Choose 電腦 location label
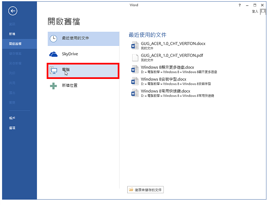This screenshot has height=205, width=271. pyautogui.click(x=66, y=69)
